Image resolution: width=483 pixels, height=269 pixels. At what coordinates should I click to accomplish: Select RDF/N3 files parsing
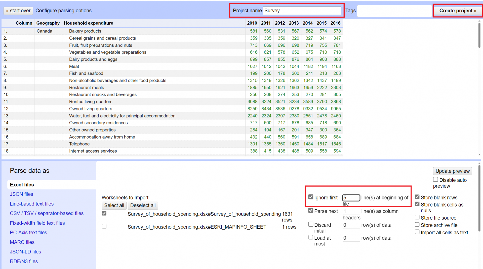coord(24,261)
